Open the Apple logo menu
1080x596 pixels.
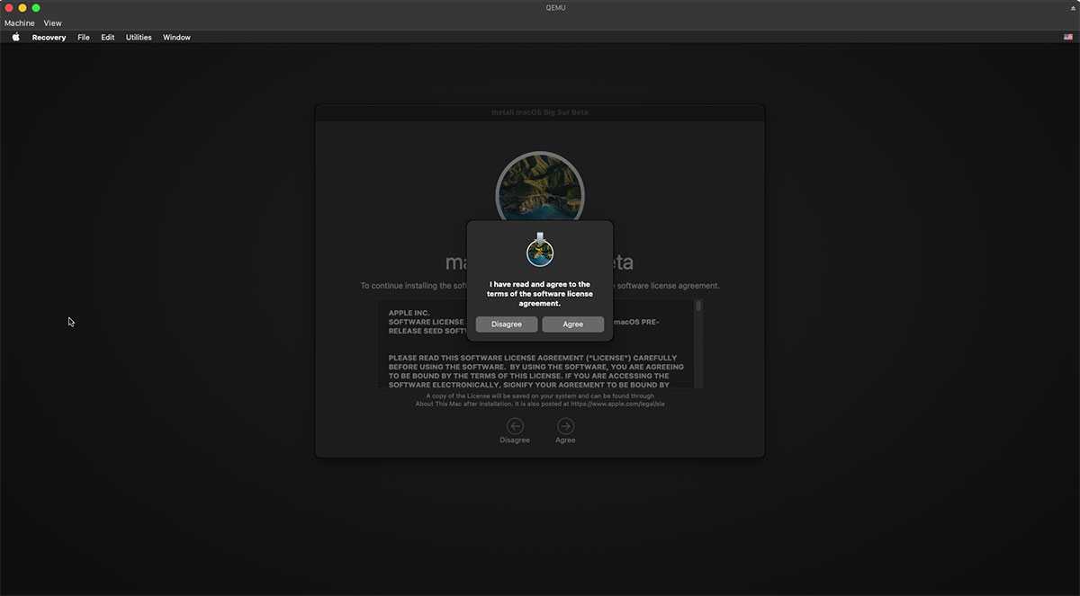click(x=15, y=38)
